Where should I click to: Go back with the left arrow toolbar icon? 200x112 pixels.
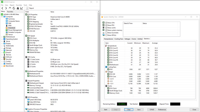click(x=2, y=8)
